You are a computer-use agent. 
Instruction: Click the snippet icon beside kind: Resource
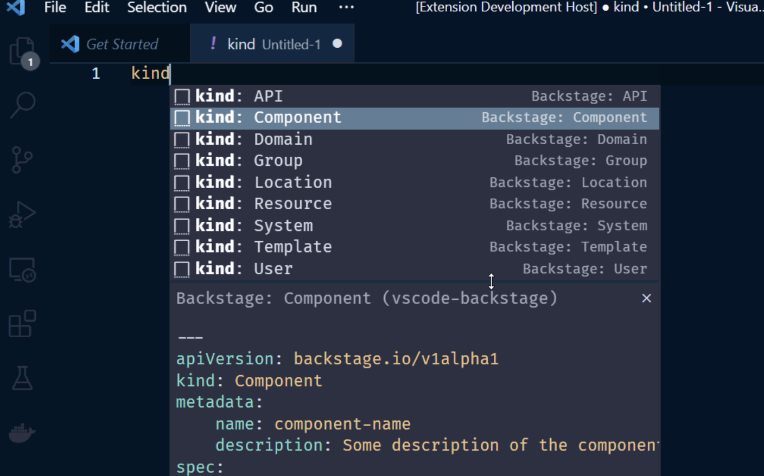point(182,204)
